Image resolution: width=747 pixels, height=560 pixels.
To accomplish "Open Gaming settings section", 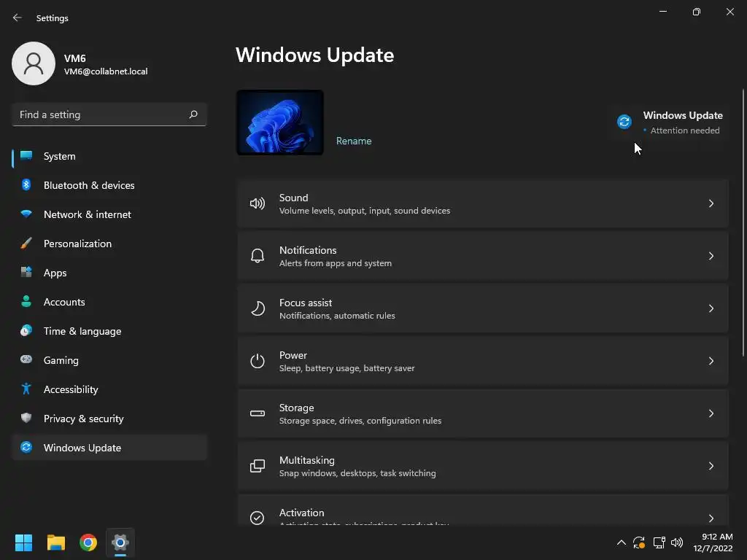I will (x=109, y=360).
